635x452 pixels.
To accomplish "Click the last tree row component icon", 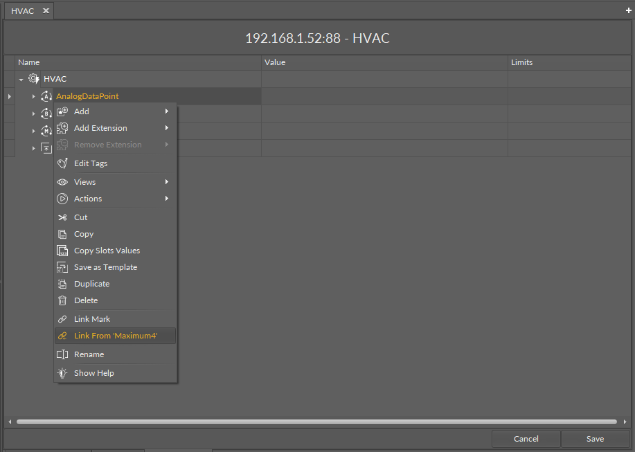I will pos(46,148).
